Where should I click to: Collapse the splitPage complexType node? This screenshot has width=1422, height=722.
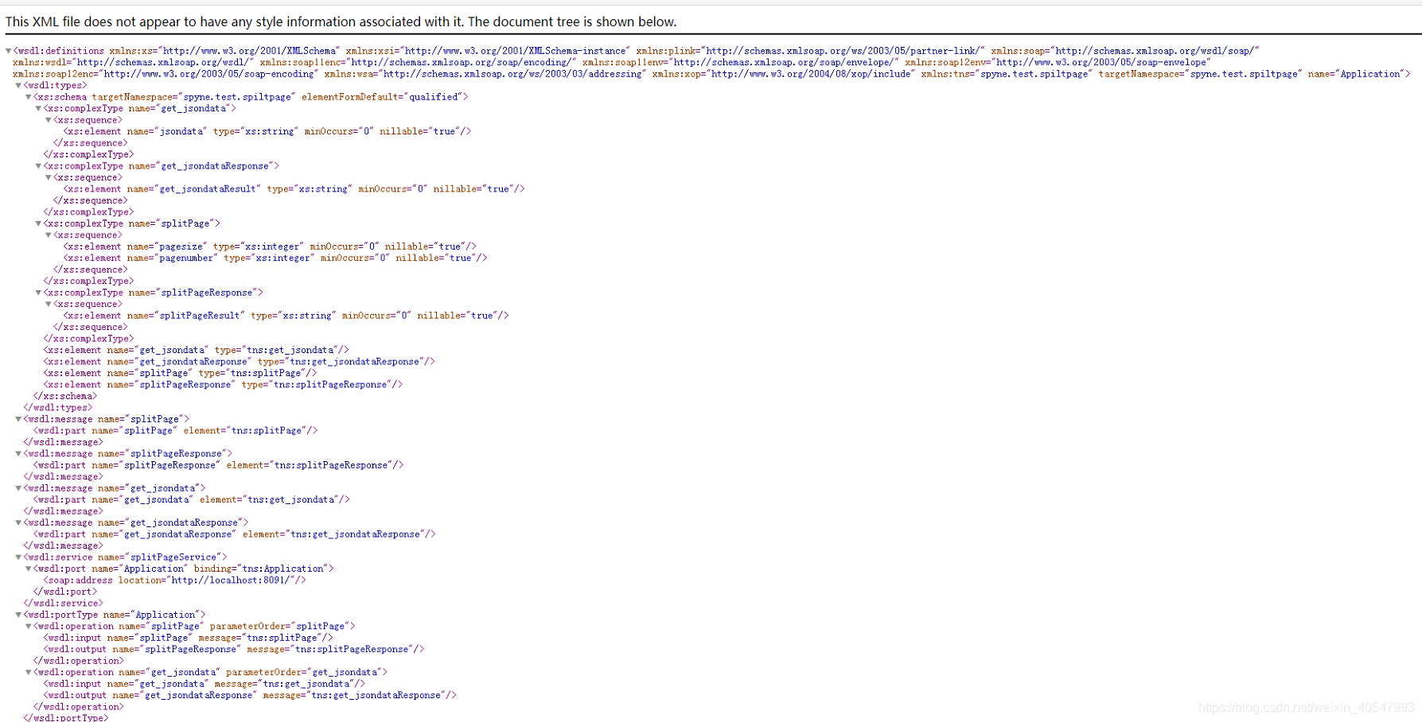coord(38,223)
